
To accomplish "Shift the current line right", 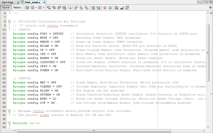I will pyautogui.click(x=98, y=8).
